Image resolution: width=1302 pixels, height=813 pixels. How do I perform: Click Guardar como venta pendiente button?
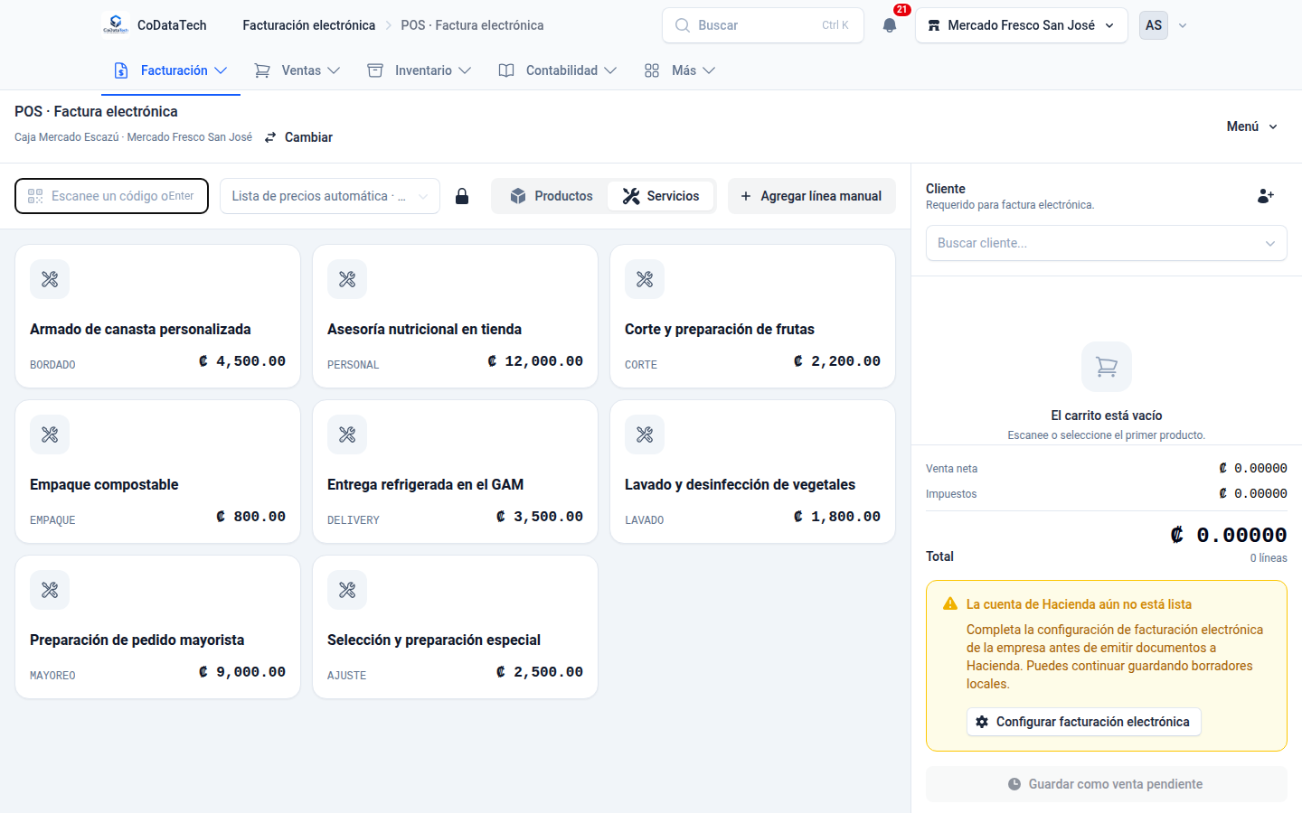pos(1107,784)
